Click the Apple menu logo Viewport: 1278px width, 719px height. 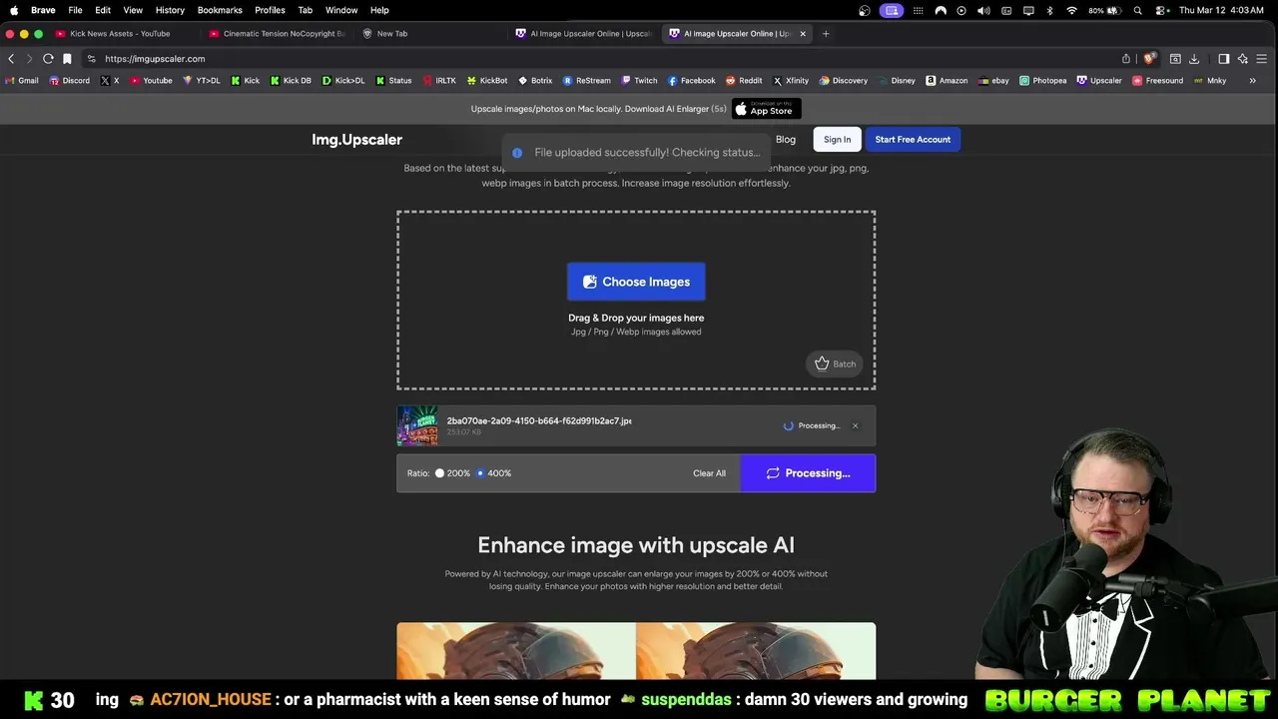tap(14, 10)
